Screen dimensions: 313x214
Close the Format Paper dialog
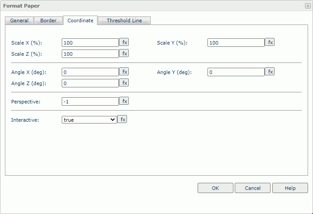(x=308, y=6)
